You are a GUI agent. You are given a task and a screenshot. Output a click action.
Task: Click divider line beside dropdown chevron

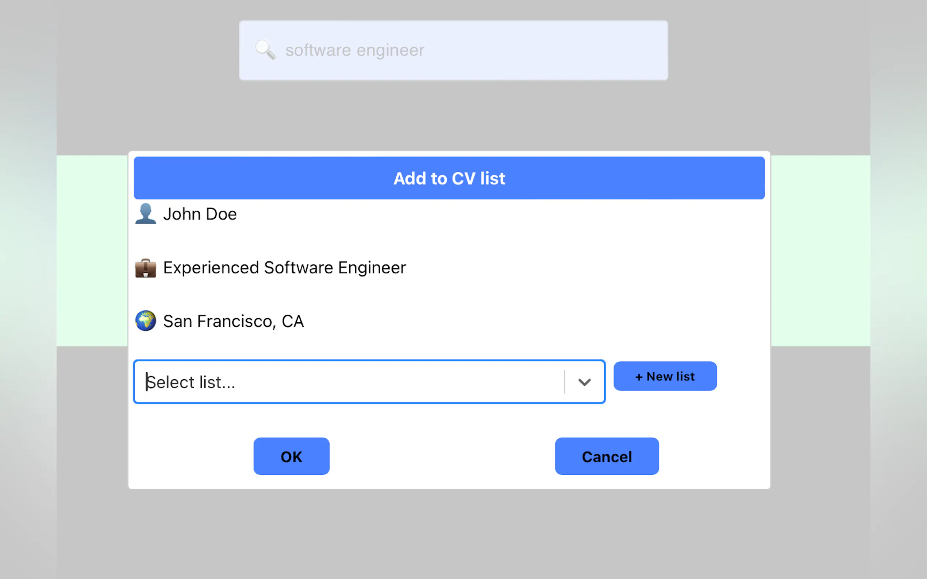tap(565, 382)
